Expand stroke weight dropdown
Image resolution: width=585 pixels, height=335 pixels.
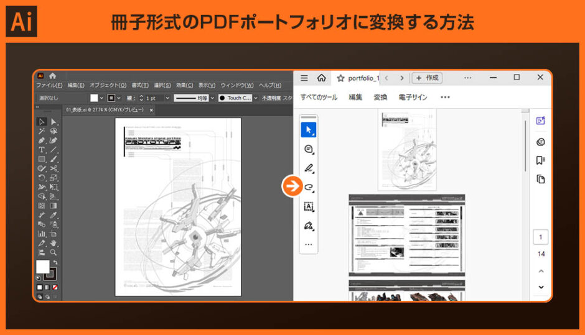point(167,98)
